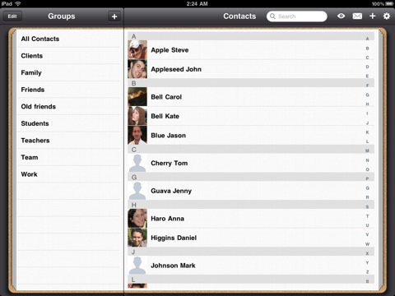This screenshot has height=296, width=395.
Task: Jump to letter W in index
Action: coord(367,244)
